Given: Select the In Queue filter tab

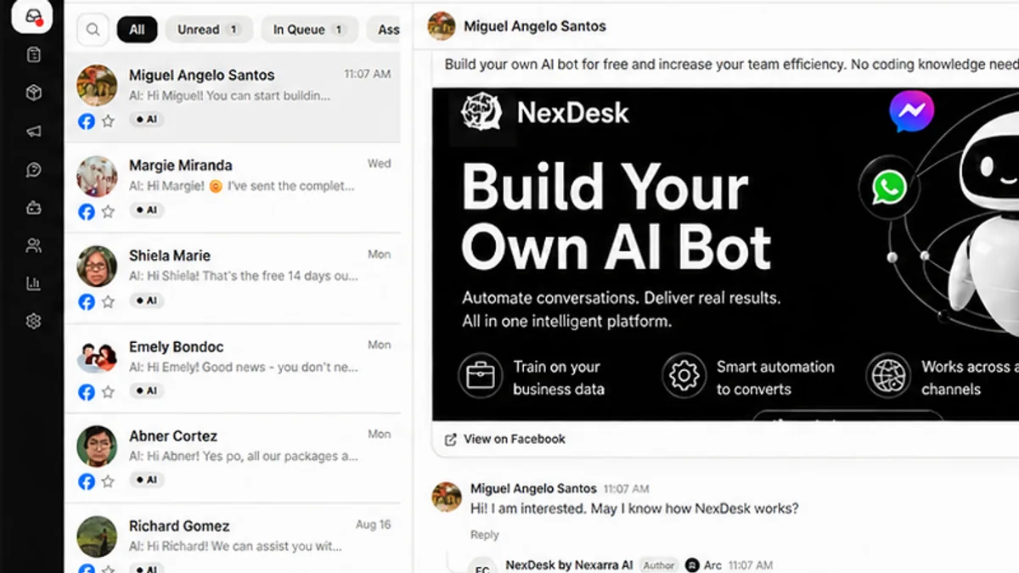Looking at the screenshot, I should pos(308,30).
